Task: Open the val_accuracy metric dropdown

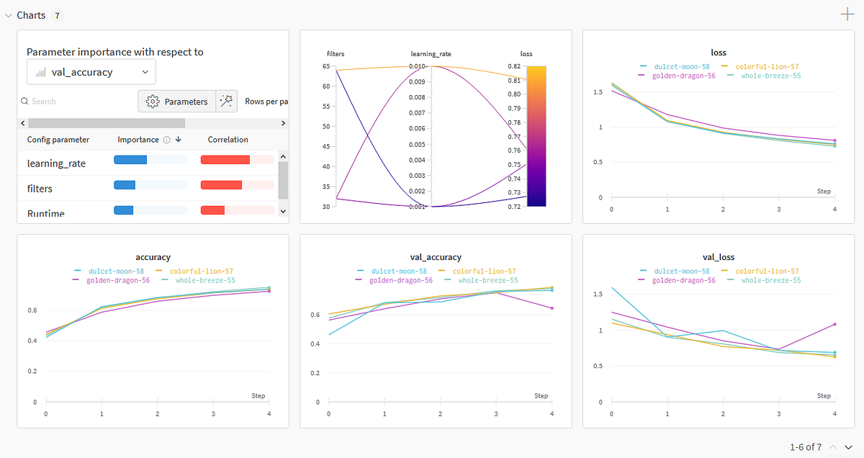Action: click(x=91, y=72)
